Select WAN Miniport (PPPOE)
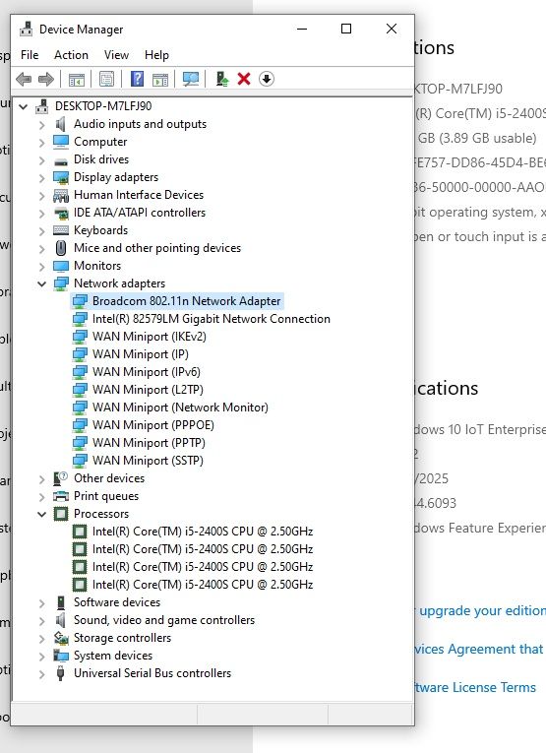Viewport: 546px width, 753px height. pos(153,425)
